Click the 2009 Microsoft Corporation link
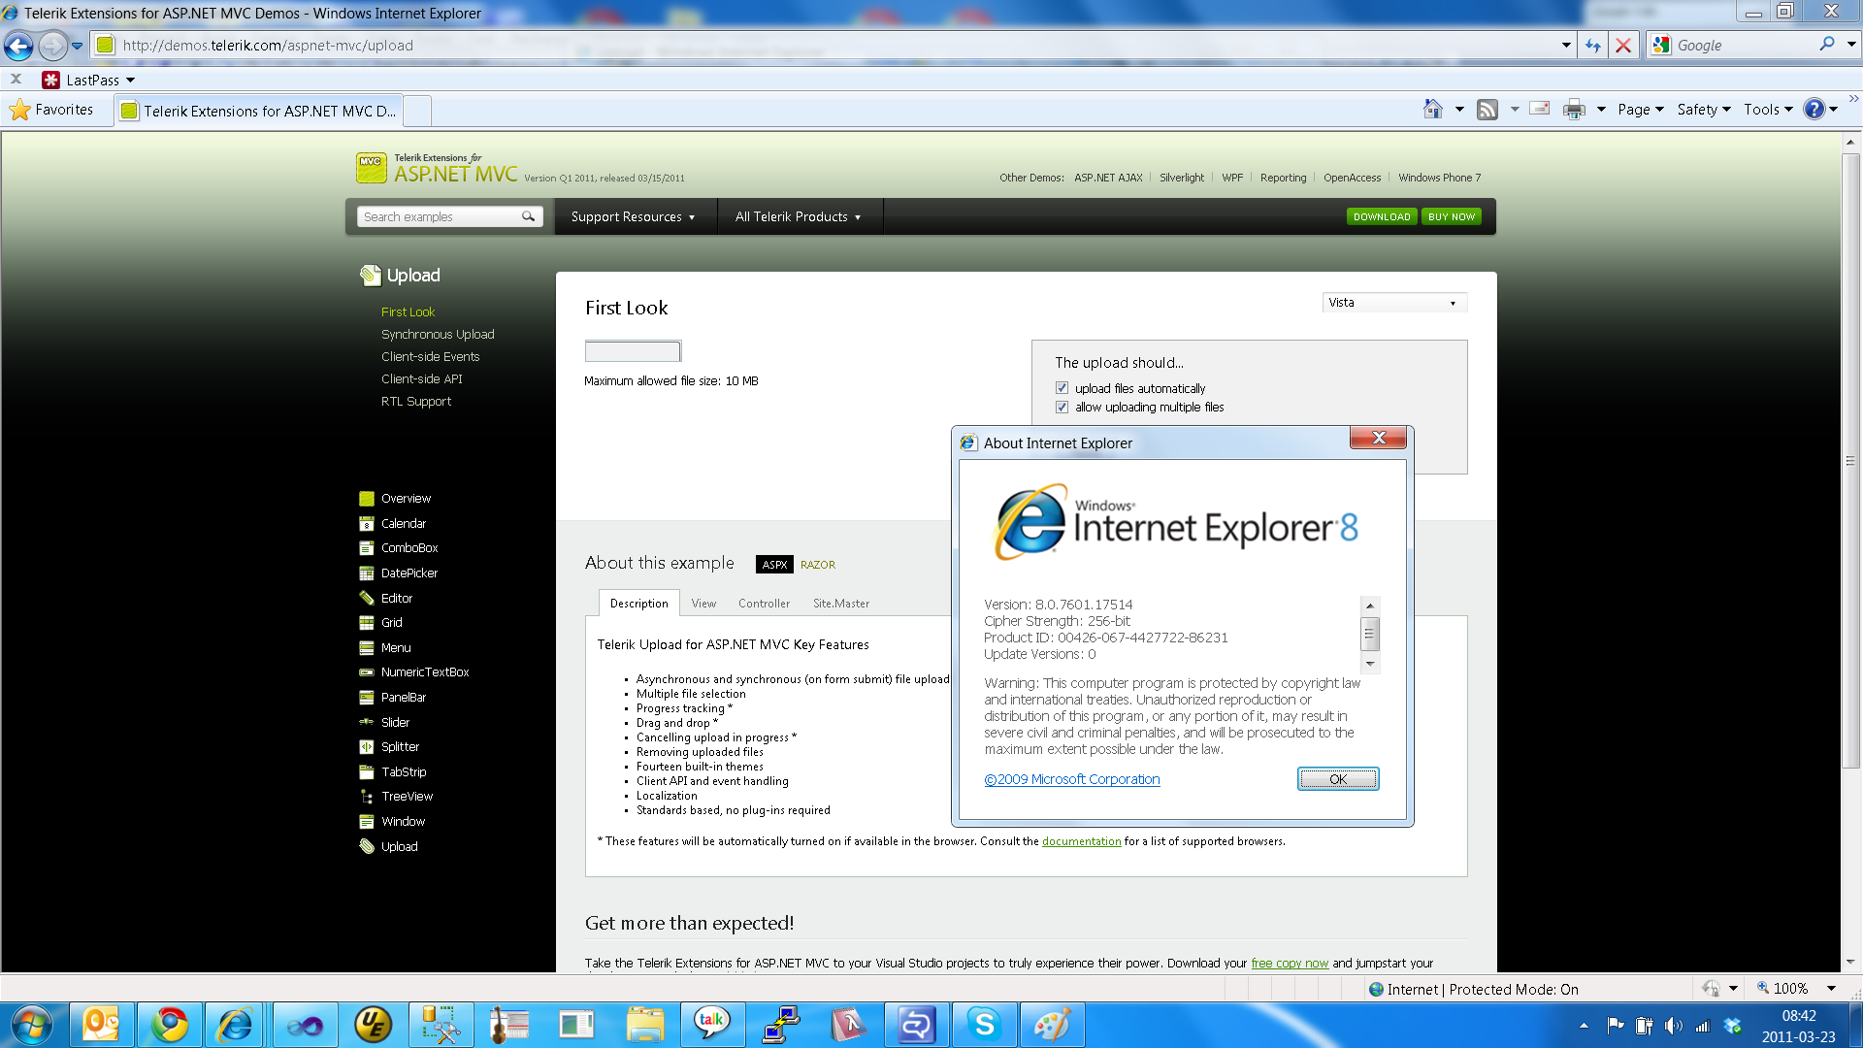This screenshot has width=1863, height=1048. (1072, 779)
